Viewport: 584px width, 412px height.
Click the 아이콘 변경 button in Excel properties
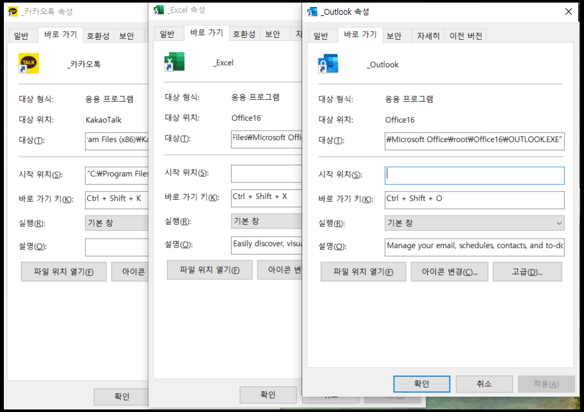click(x=279, y=270)
